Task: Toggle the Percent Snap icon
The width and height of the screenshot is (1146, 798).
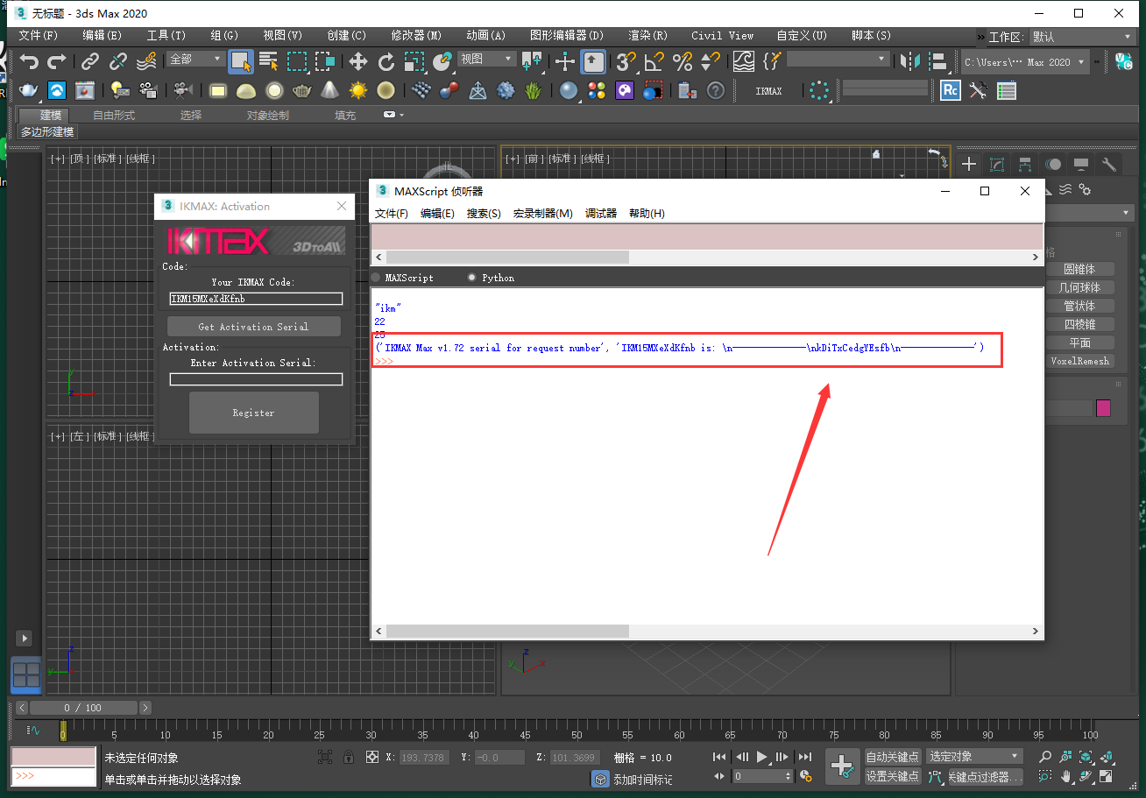Action: pos(683,61)
